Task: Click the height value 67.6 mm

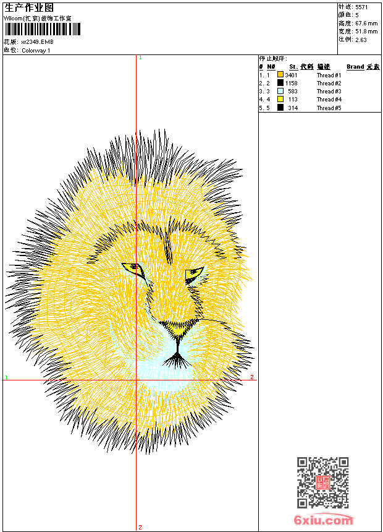Action: [x=366, y=24]
